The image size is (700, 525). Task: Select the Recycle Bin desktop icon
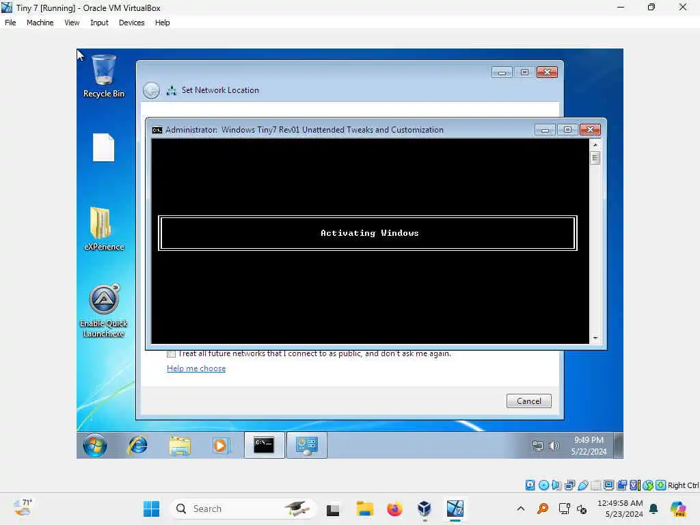click(x=104, y=76)
